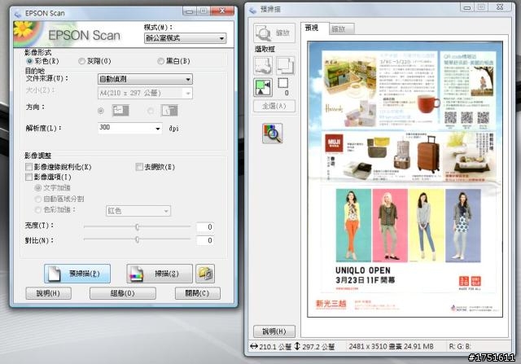Screen dimensions: 521x364
Task: Close the EPSON Scan window via red X
Action: [222, 11]
